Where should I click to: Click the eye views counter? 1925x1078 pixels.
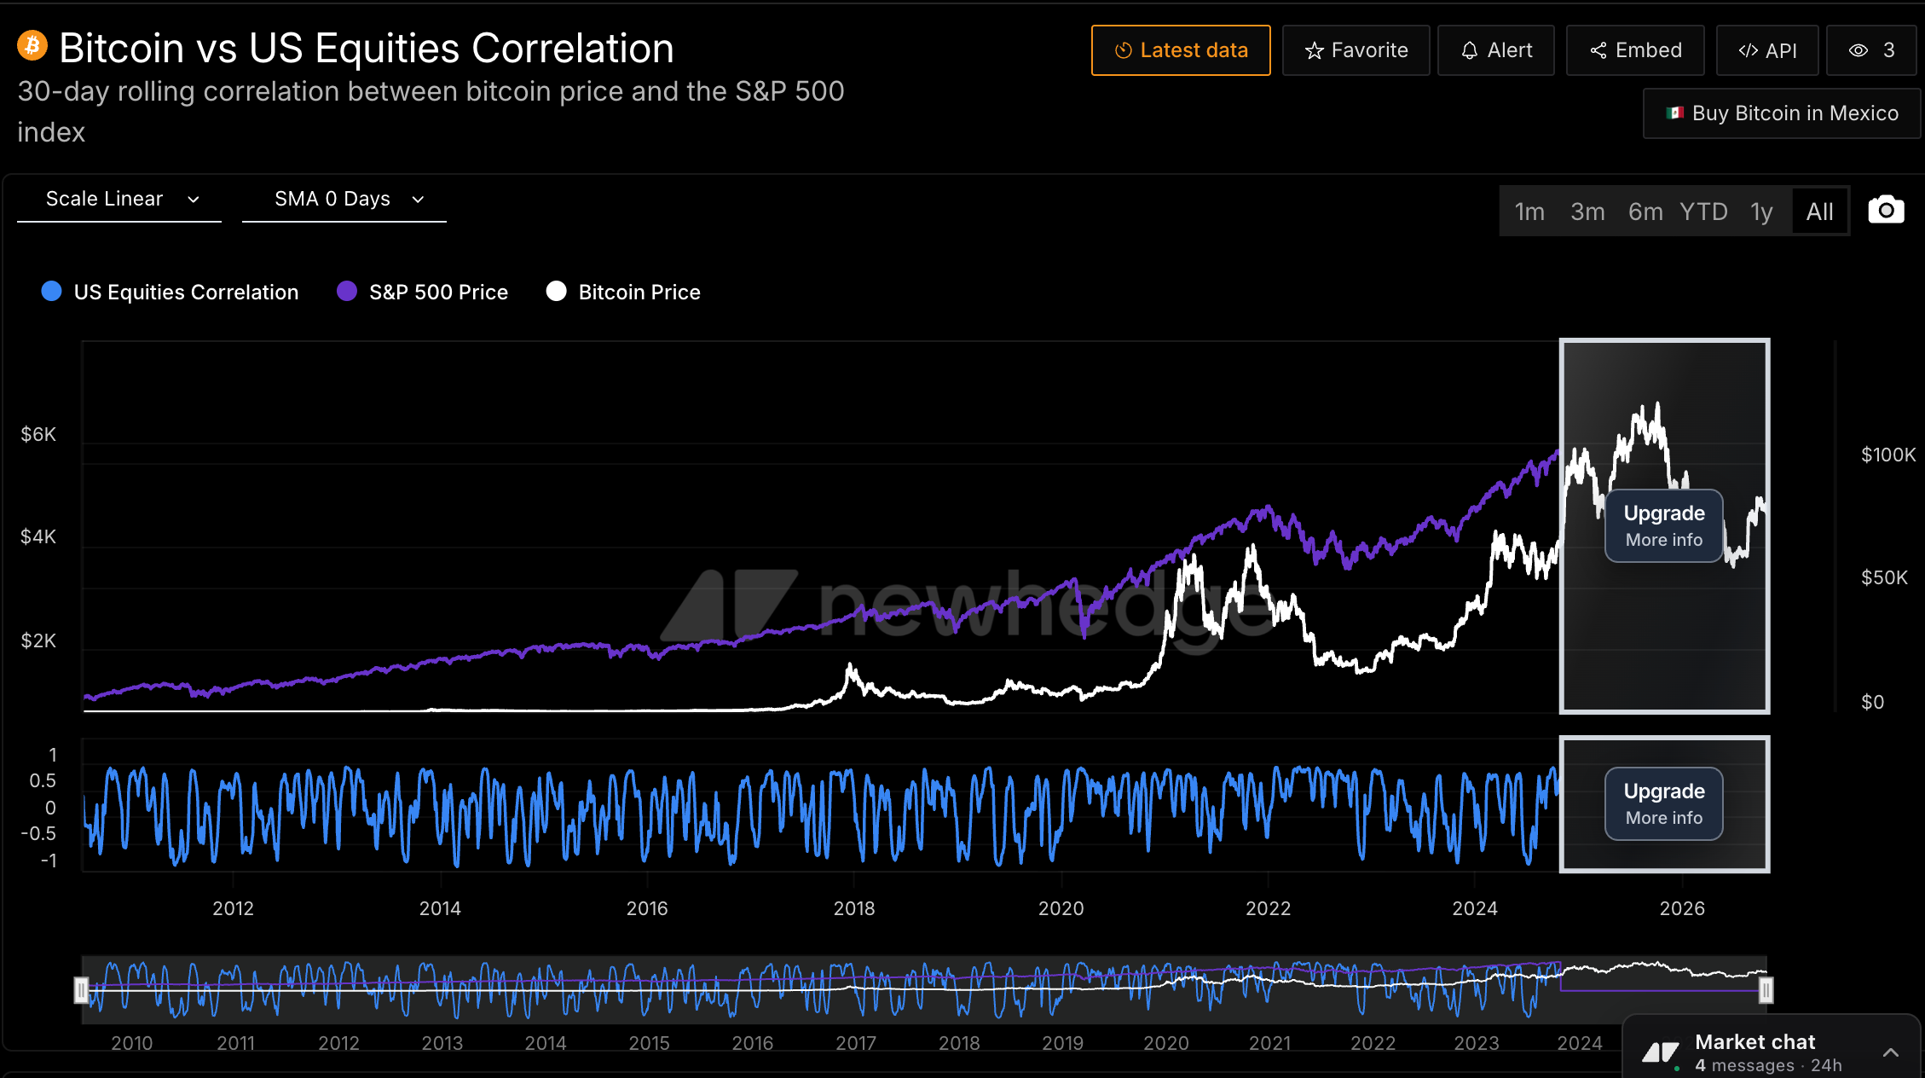[1871, 50]
